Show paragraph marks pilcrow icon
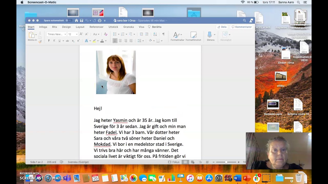The image size is (328, 184). (x=163, y=34)
